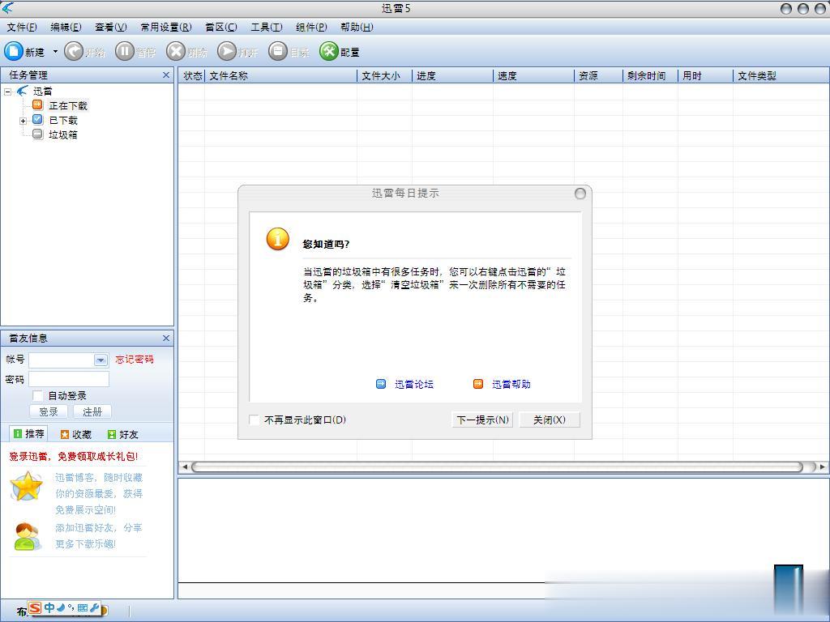Sort by the 用时 column header

pyautogui.click(x=706, y=75)
